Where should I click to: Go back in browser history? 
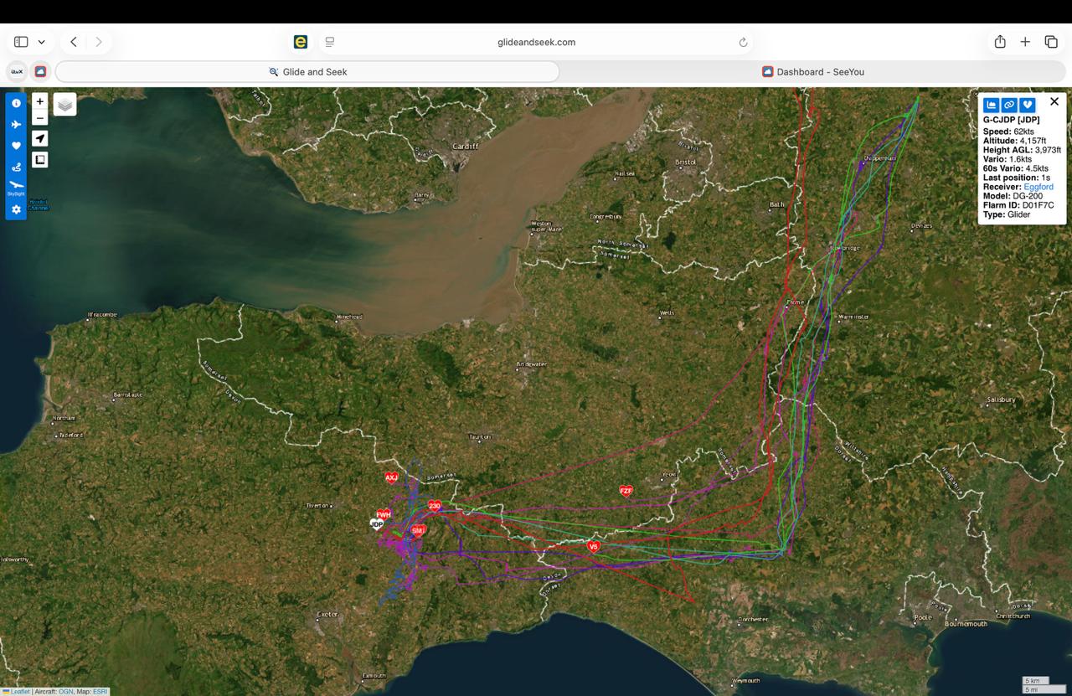[x=74, y=42]
